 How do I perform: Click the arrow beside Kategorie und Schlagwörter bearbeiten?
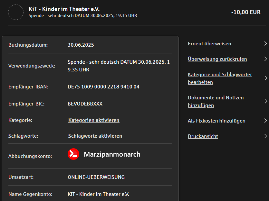tap(265, 78)
